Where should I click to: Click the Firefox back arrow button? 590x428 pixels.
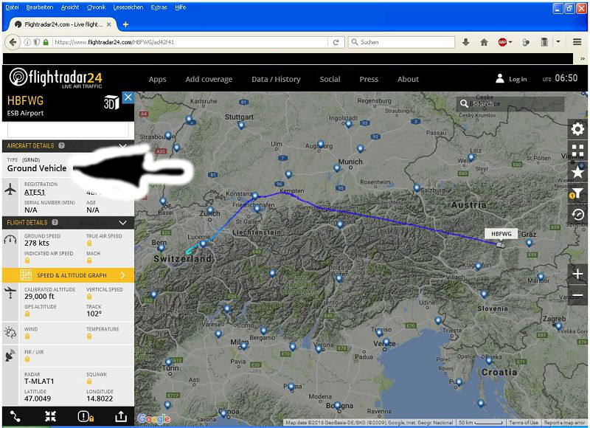(x=13, y=42)
